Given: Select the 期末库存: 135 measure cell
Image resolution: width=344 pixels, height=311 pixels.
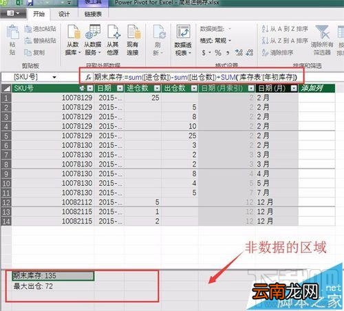Looking at the screenshot, I should pyautogui.click(x=53, y=276).
